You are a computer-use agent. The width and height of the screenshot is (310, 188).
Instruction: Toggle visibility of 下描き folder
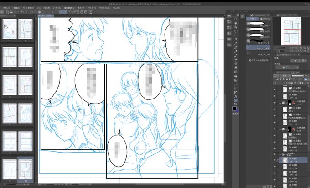(274, 154)
